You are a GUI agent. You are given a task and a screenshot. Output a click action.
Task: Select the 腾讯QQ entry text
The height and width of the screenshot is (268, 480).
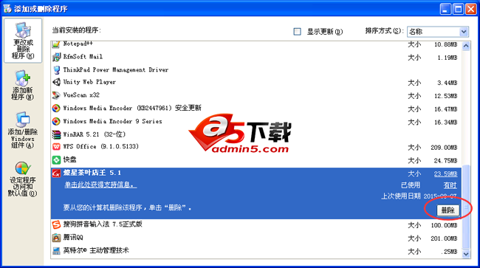tap(73, 238)
